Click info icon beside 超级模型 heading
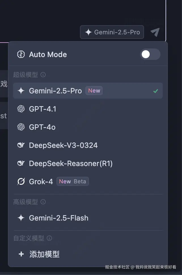This screenshot has height=275, width=182. [x=43, y=75]
